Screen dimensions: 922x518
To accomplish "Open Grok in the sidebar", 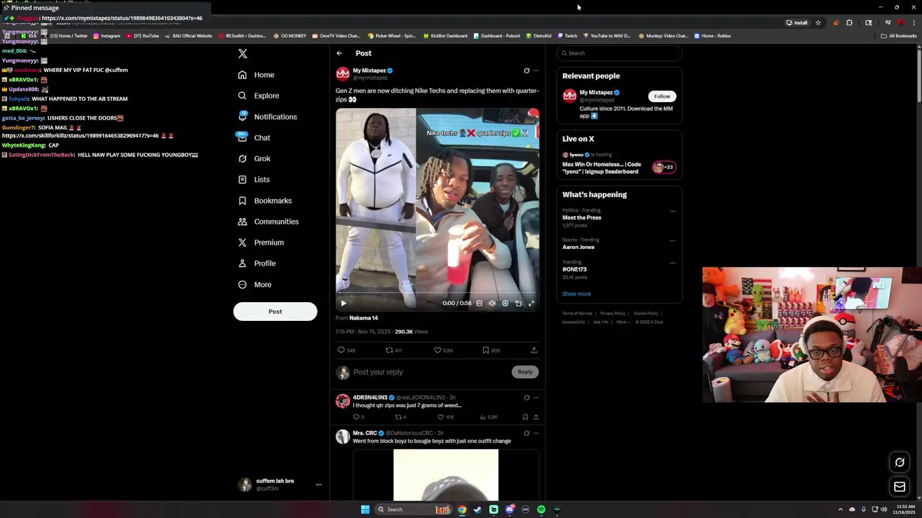I will click(x=254, y=158).
